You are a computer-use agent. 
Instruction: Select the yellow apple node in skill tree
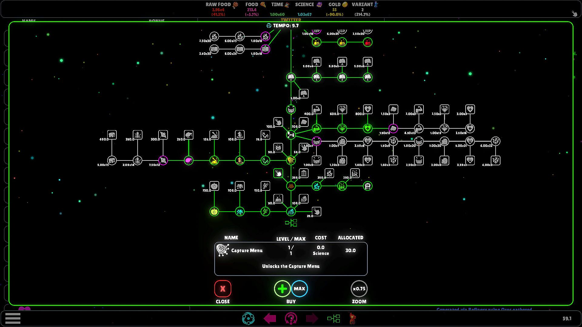(214, 212)
